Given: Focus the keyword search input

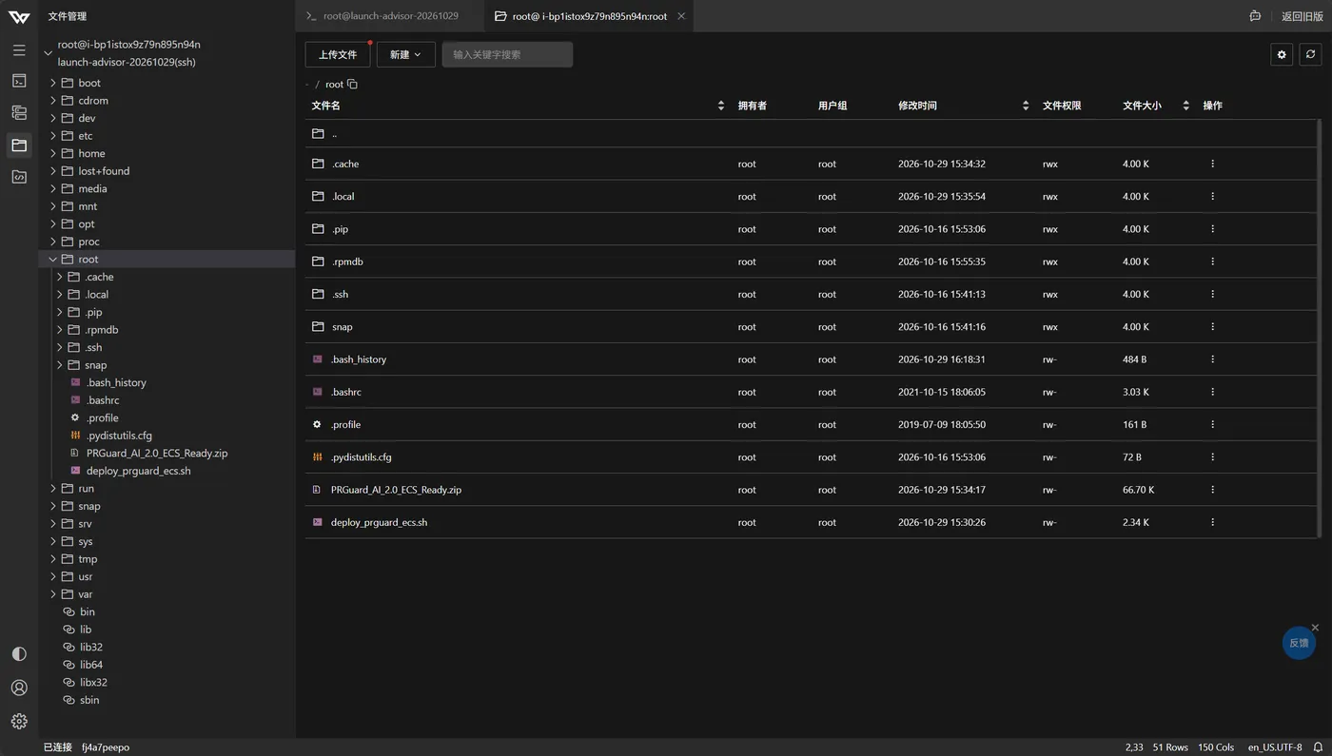Looking at the screenshot, I should point(507,54).
